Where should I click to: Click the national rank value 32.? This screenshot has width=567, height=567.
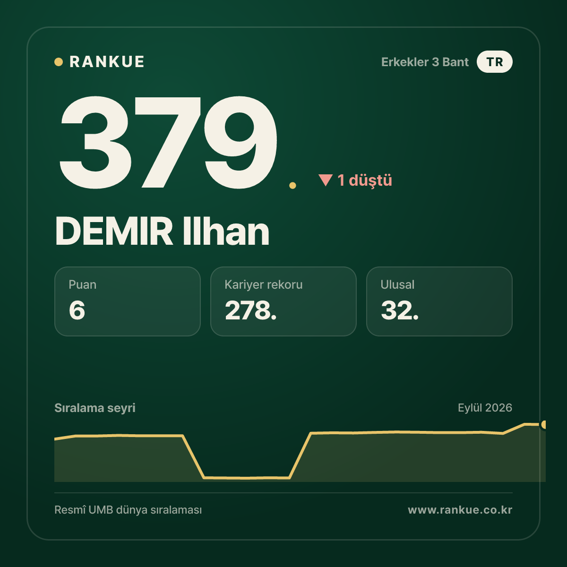coord(400,310)
